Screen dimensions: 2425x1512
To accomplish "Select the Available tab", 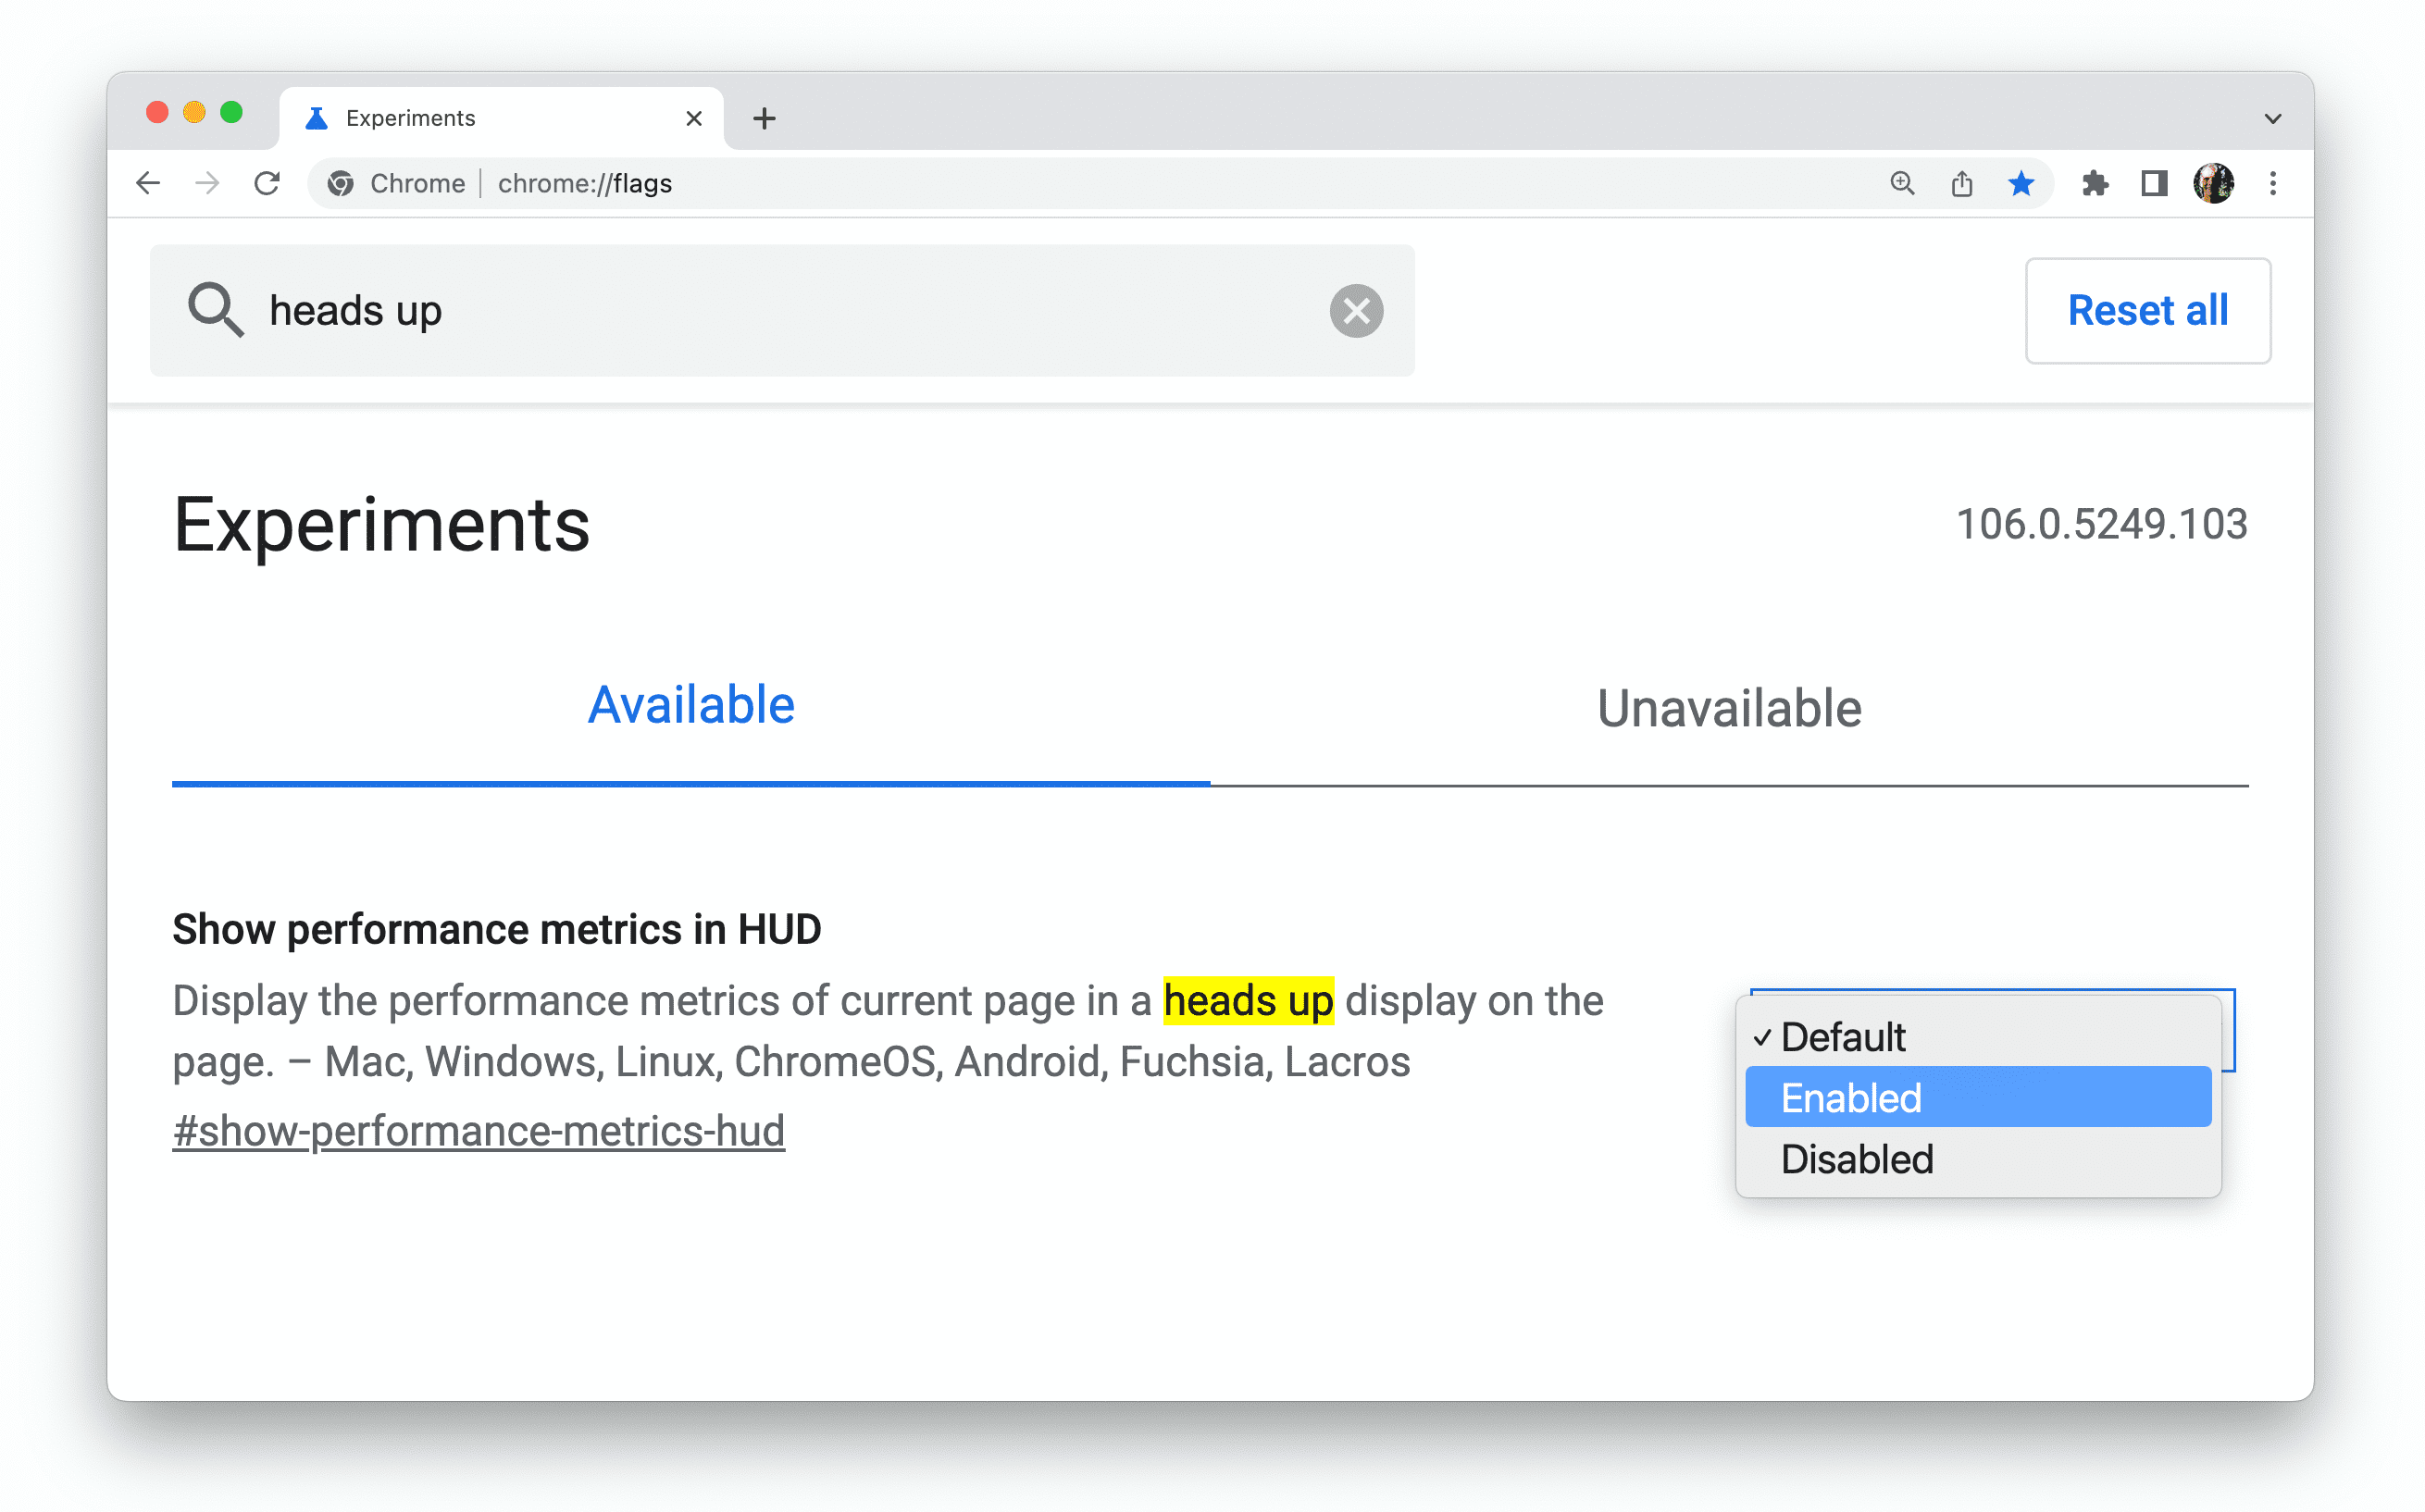I will 690,705.
